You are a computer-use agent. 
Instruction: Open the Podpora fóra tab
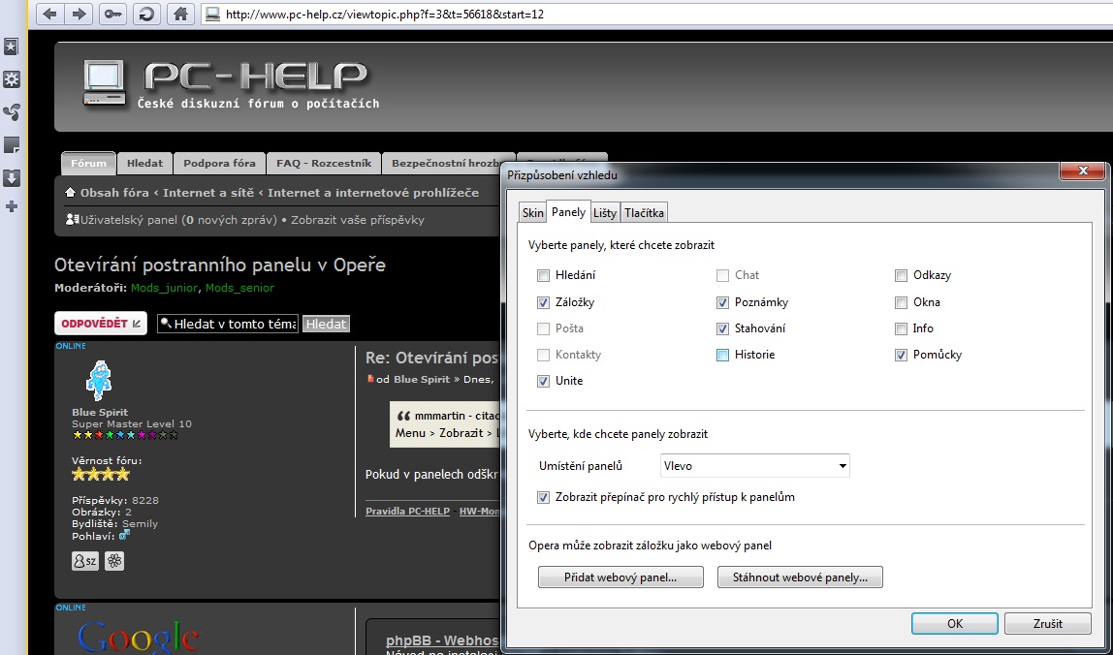click(x=219, y=163)
